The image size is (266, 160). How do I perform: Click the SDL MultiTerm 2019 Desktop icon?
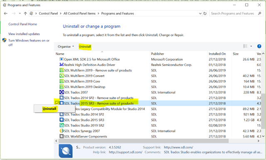[62, 87]
